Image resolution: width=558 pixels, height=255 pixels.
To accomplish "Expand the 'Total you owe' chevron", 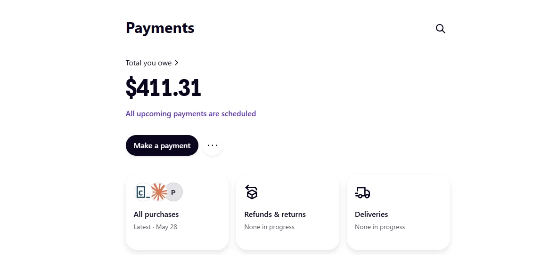I will (x=177, y=63).
